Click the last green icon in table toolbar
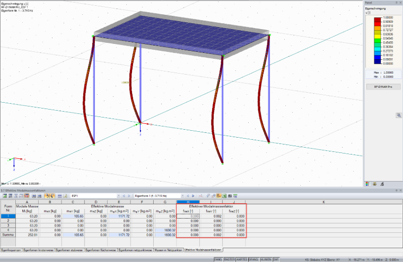 click(x=235, y=196)
